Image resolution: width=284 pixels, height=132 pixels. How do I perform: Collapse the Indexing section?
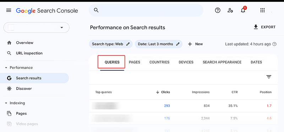[6, 103]
